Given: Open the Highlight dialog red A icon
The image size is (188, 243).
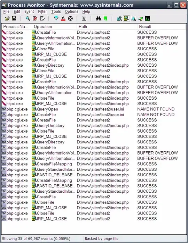Looking at the screenshot, I should click(x=63, y=19).
